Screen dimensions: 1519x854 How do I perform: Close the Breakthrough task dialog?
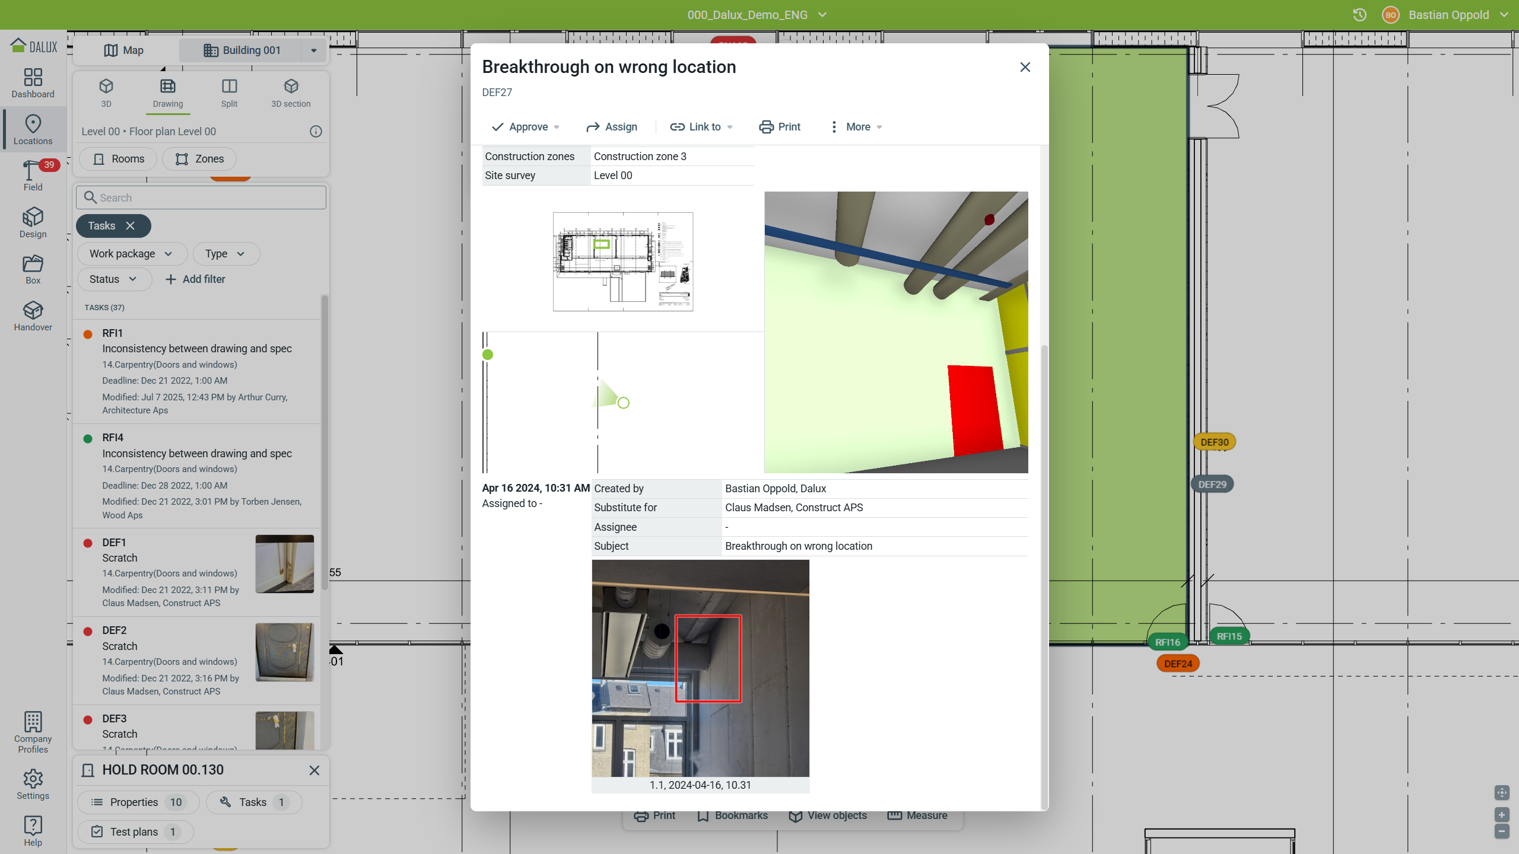click(1025, 67)
